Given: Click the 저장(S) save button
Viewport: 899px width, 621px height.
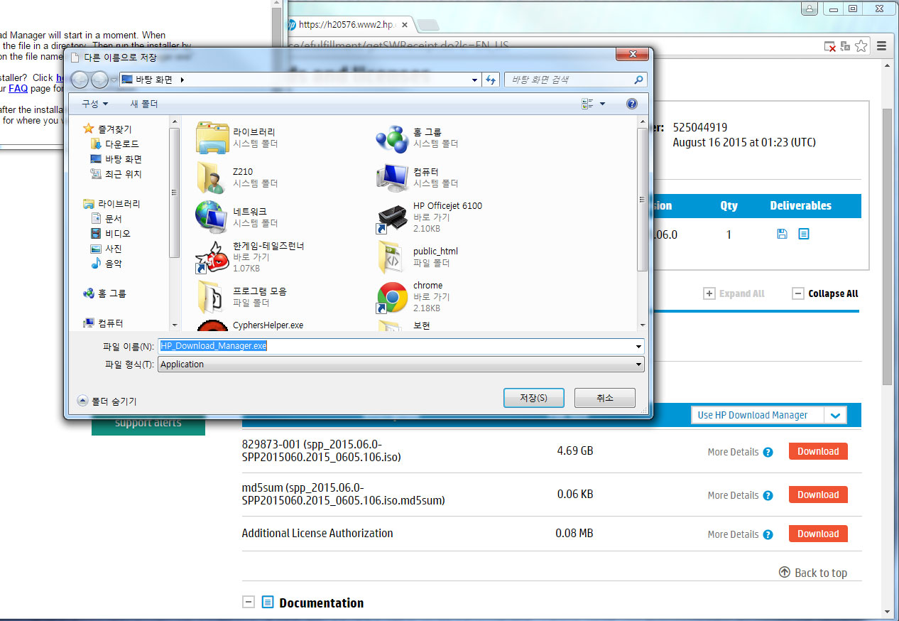Looking at the screenshot, I should 533,398.
